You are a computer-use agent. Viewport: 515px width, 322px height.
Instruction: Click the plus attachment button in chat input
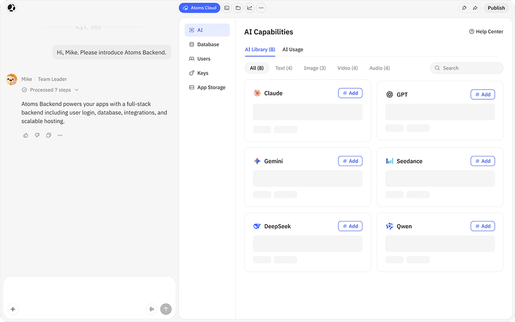click(x=13, y=309)
